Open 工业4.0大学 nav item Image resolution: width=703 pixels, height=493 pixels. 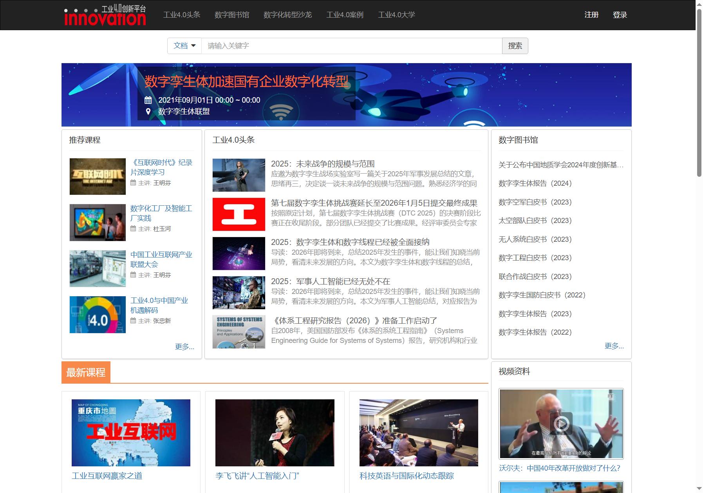397,15
